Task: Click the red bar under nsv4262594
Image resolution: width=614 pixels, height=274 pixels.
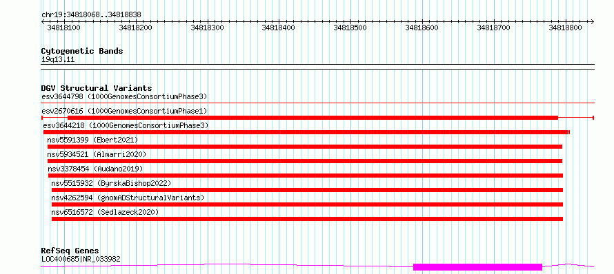Action: (x=307, y=204)
